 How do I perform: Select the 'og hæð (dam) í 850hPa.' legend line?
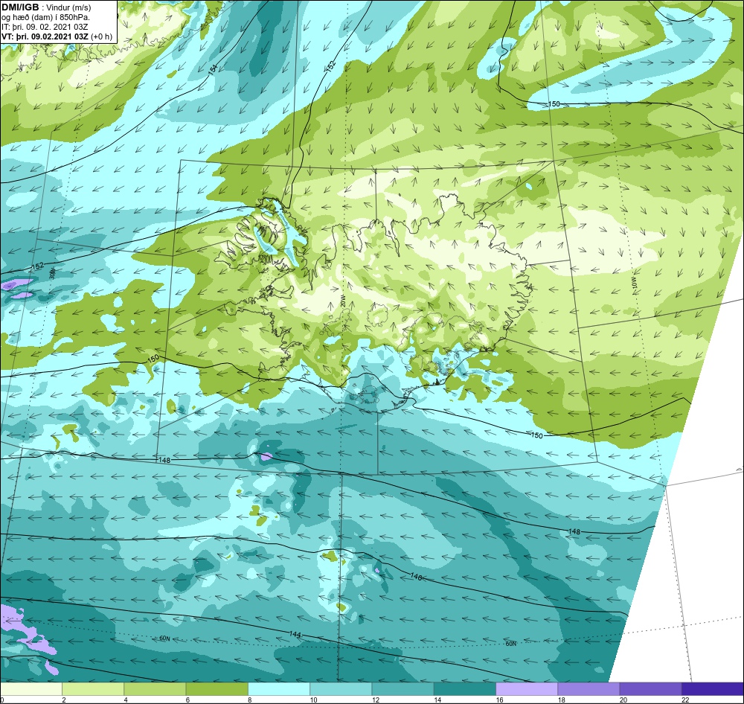click(45, 18)
